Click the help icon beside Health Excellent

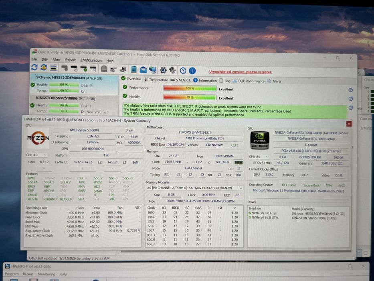[351, 99]
